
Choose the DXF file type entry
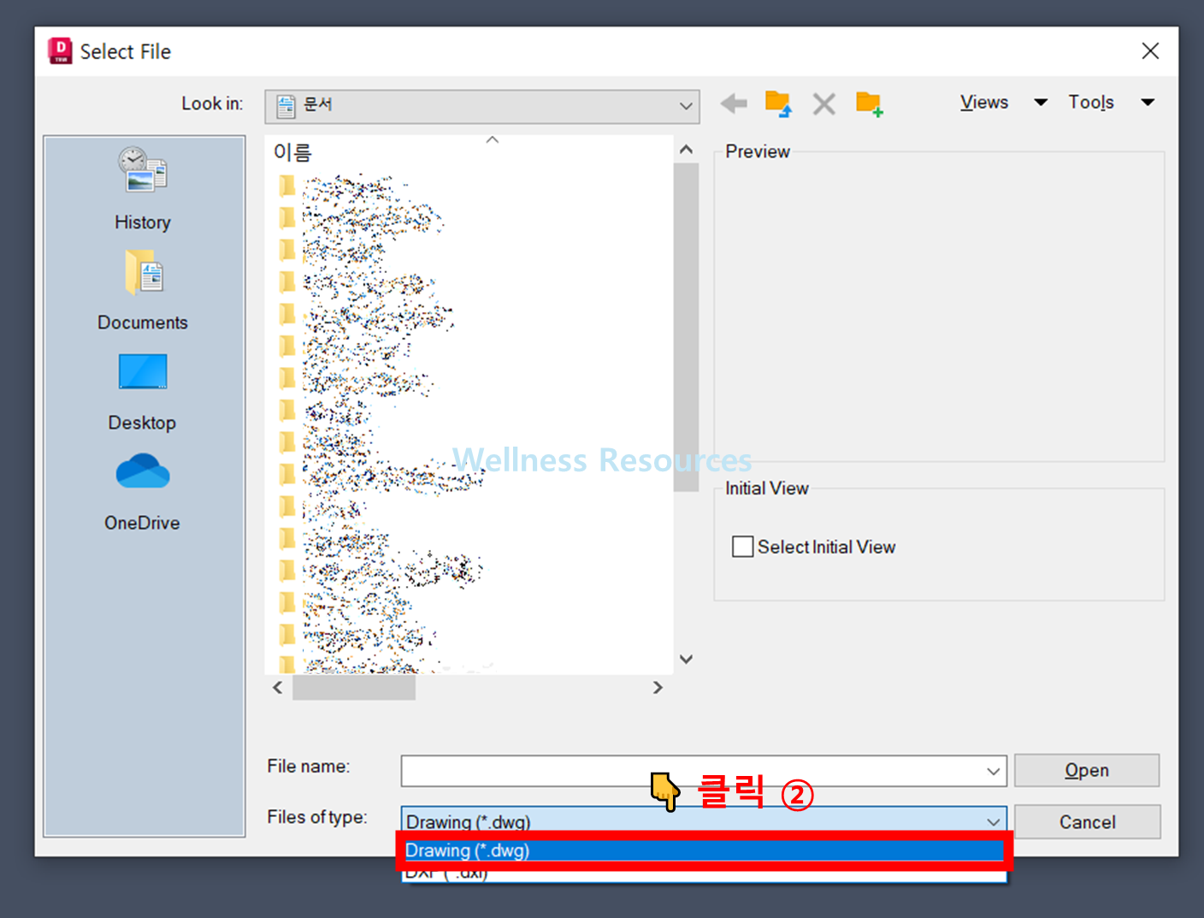coord(703,874)
